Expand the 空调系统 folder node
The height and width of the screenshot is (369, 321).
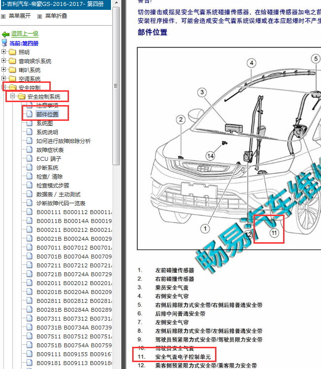click(x=3, y=78)
